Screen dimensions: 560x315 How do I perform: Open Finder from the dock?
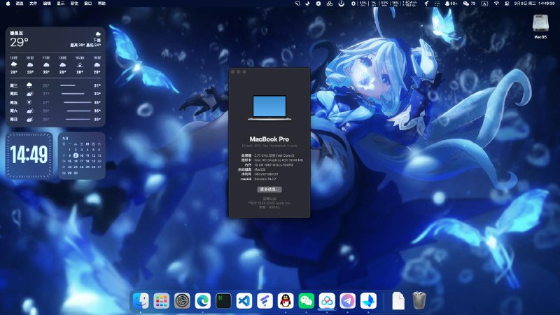pos(141,300)
